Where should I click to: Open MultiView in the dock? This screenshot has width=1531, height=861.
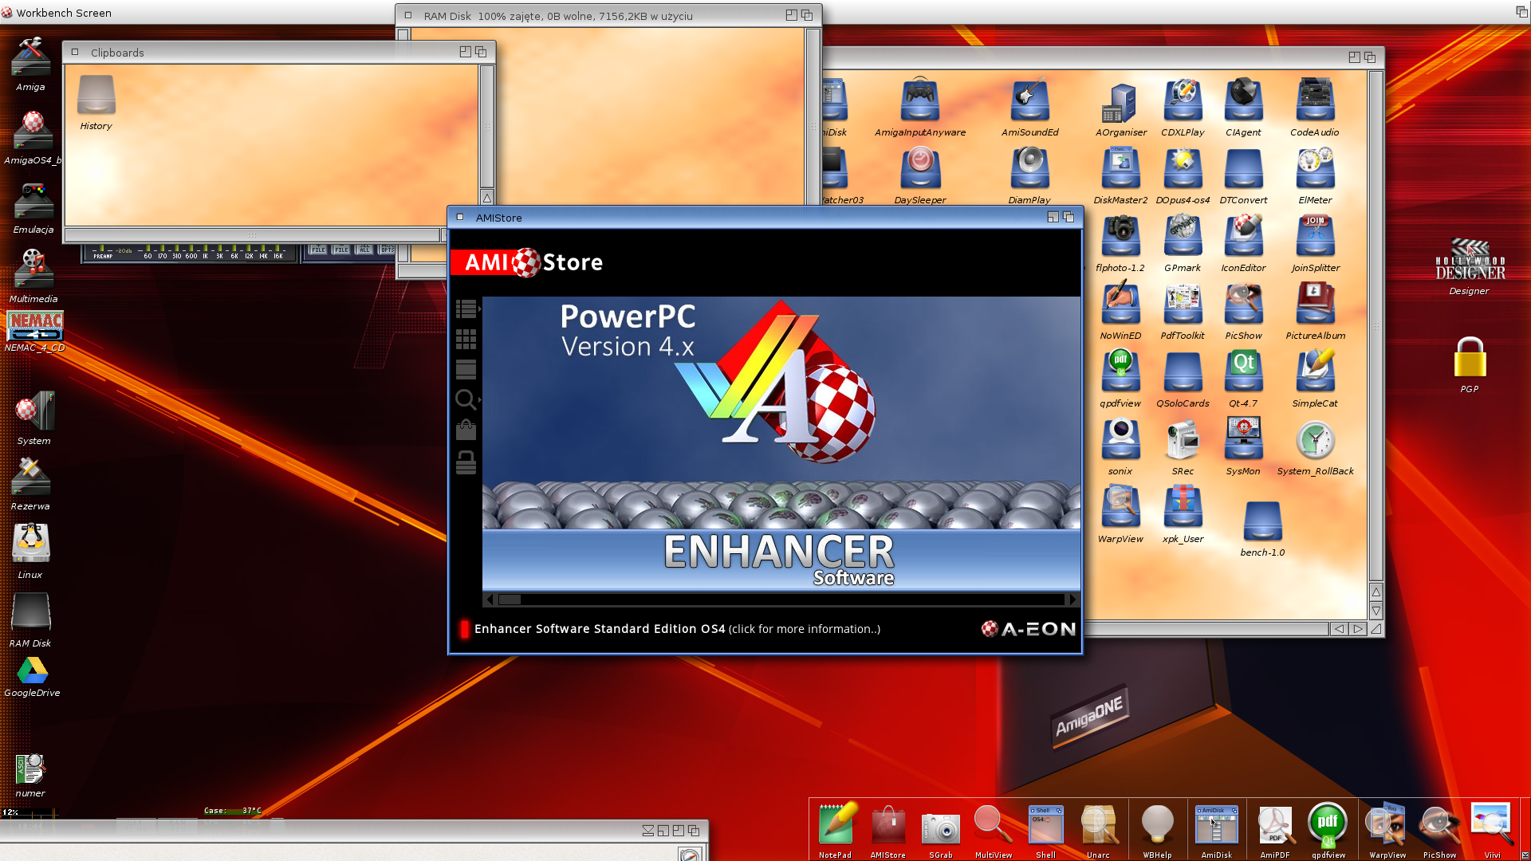pyautogui.click(x=994, y=831)
